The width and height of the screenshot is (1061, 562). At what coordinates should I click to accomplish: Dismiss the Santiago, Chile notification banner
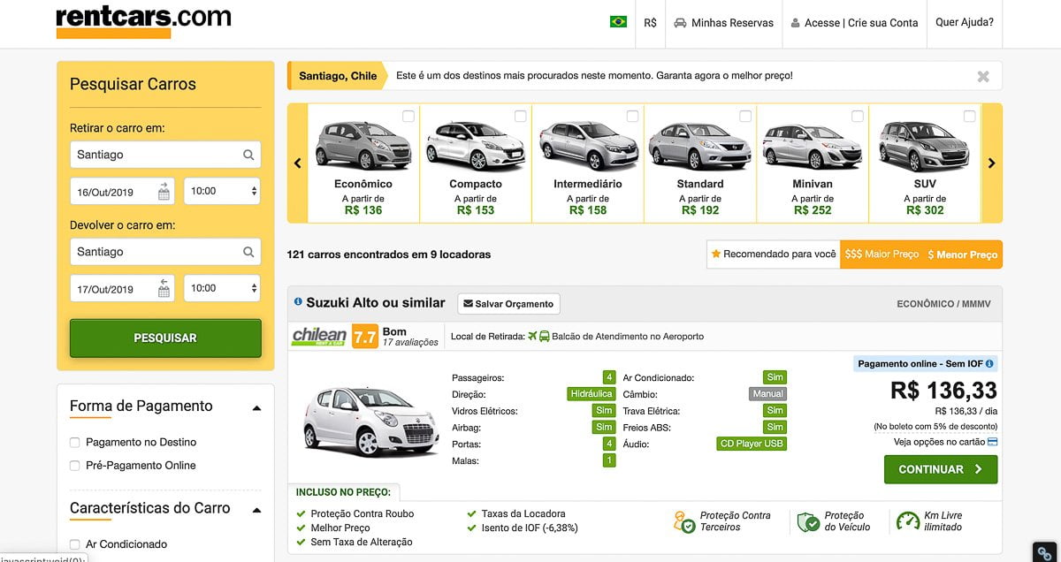click(x=983, y=77)
